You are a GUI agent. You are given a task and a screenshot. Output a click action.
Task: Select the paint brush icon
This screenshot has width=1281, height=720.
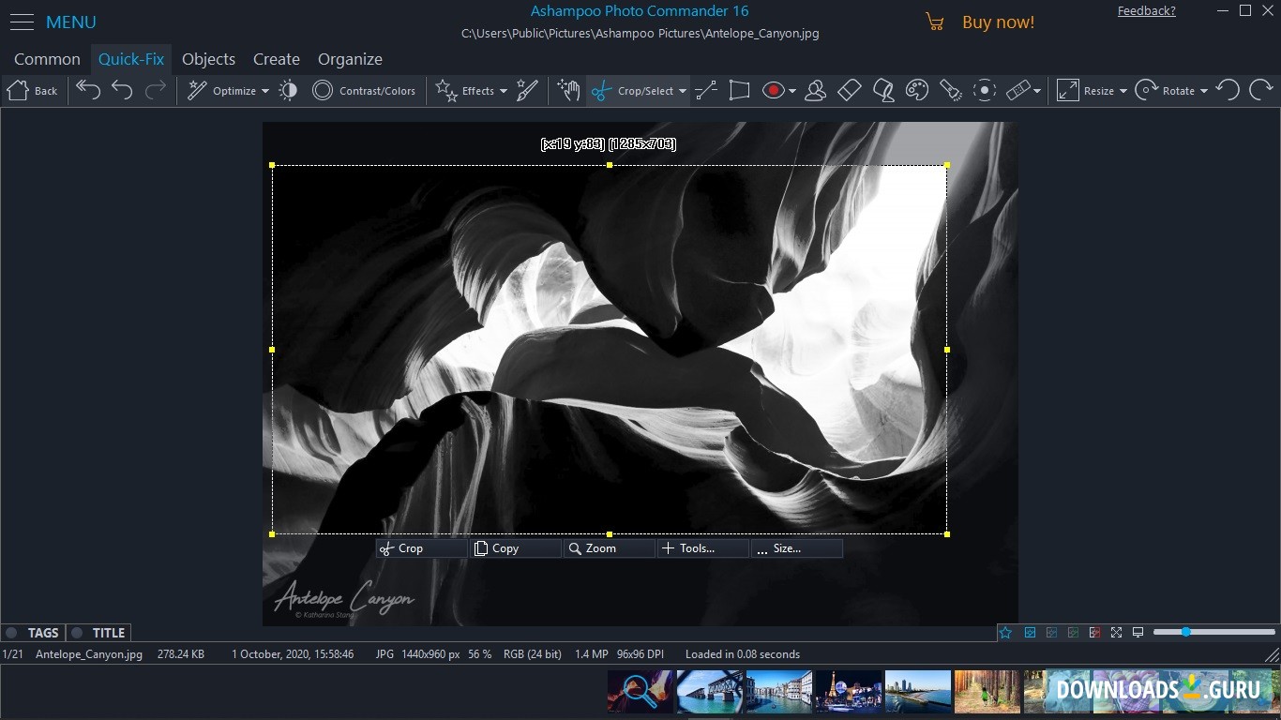coord(528,90)
